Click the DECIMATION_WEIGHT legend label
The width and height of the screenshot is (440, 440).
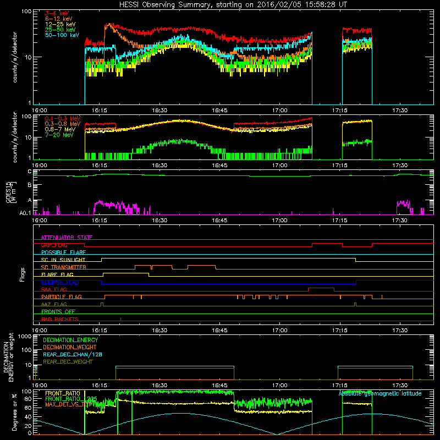click(x=70, y=347)
